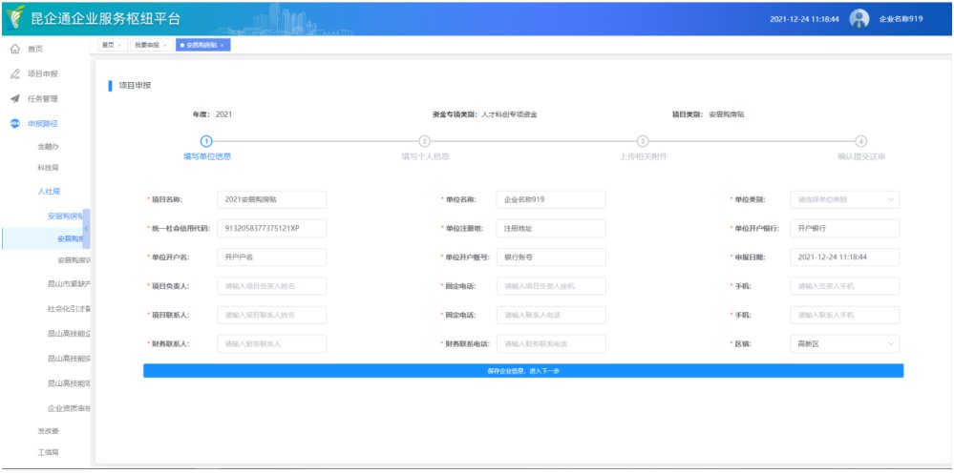Viewport: 954px width, 474px height.
Task: Click the user avatar icon in header
Action: pos(859,19)
